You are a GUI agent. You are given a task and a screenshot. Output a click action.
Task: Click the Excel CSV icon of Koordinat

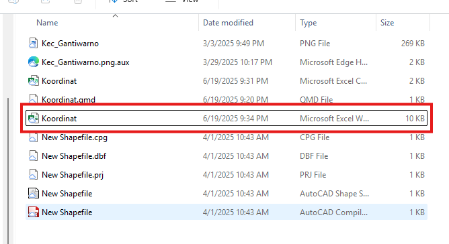[33, 81]
